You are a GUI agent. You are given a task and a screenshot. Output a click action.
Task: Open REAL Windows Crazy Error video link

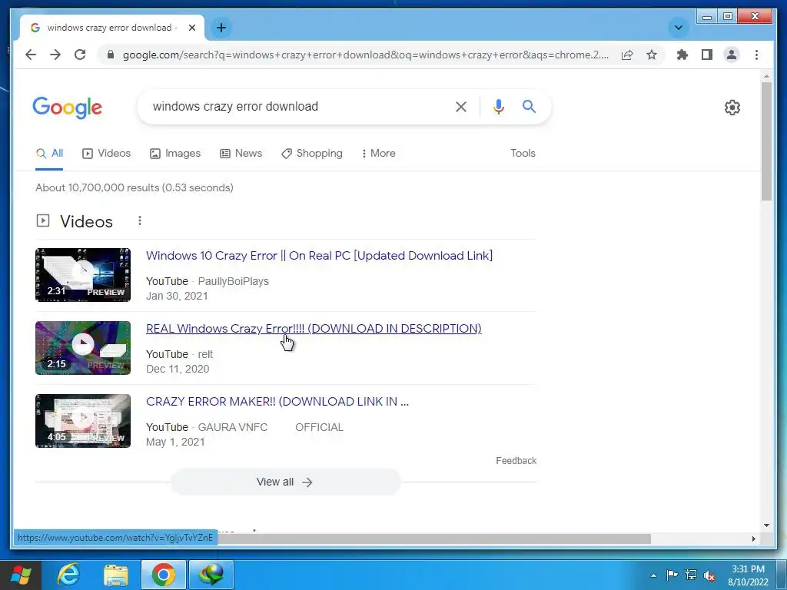pyautogui.click(x=314, y=329)
